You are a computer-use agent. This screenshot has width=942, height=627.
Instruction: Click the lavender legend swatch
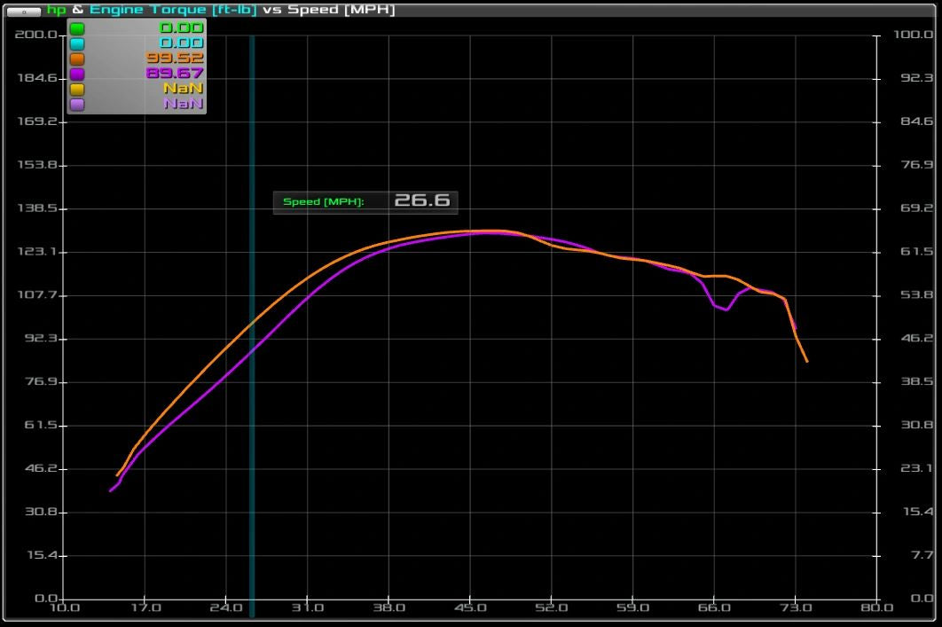pyautogui.click(x=77, y=104)
